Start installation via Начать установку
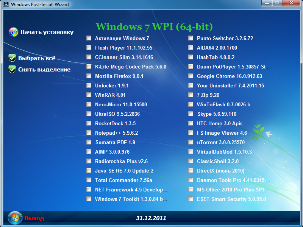This screenshot has height=227, width=303. 47,32
